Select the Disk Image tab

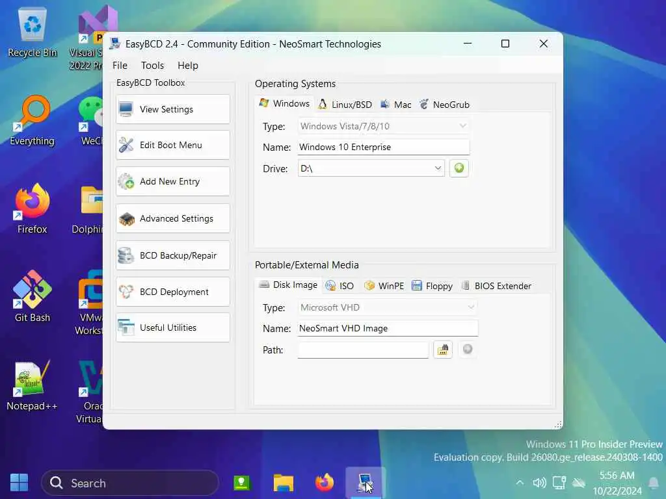tap(288, 285)
